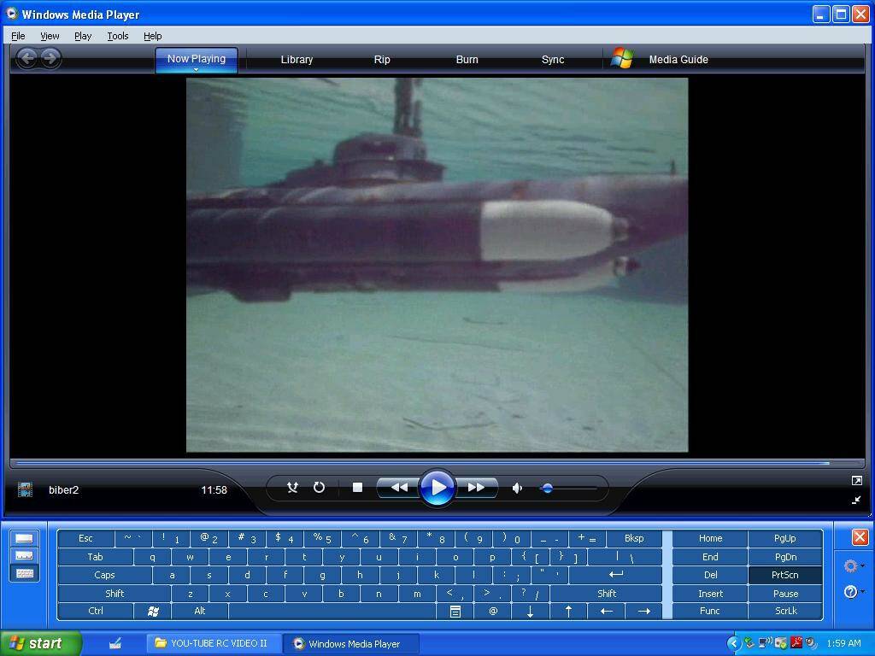
Task: Open the Windows Media Guide logo
Action: coord(622,59)
